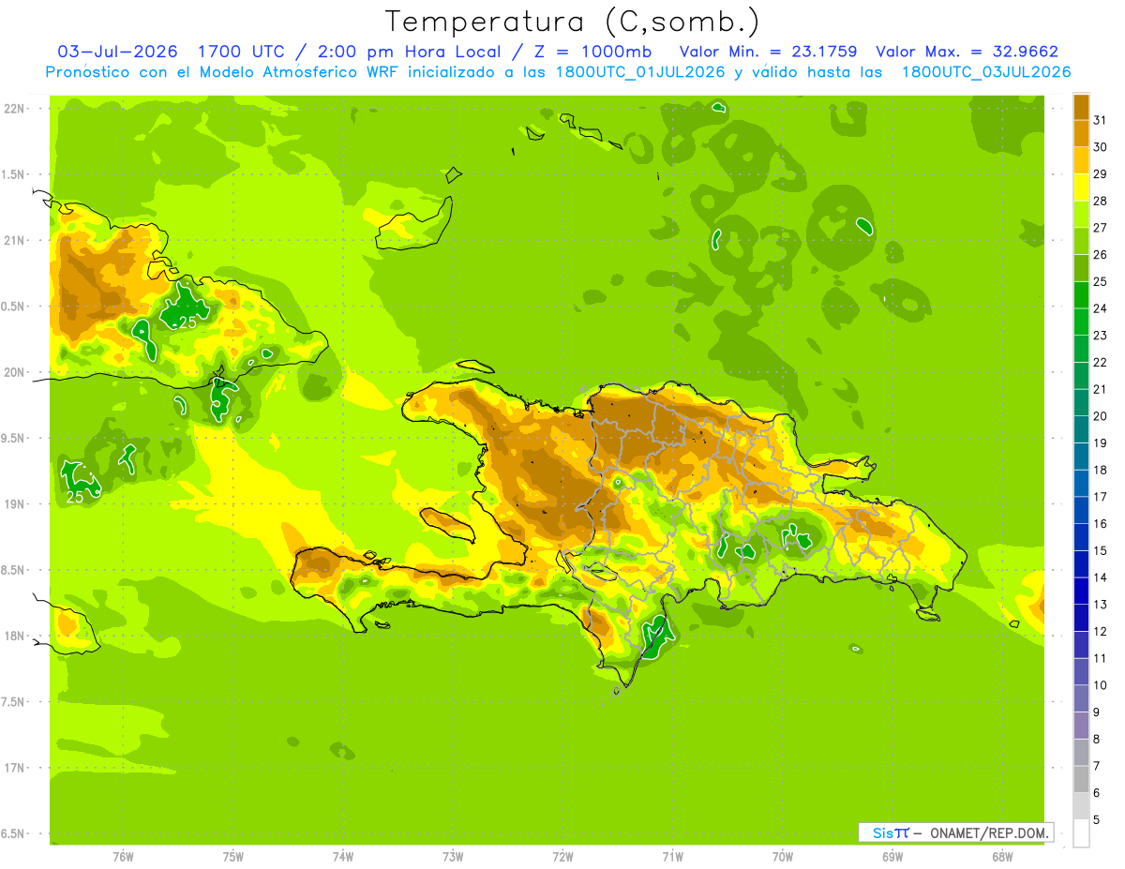Click the '15' label on the color scale
This screenshot has height=869, width=1125.
point(1101,551)
